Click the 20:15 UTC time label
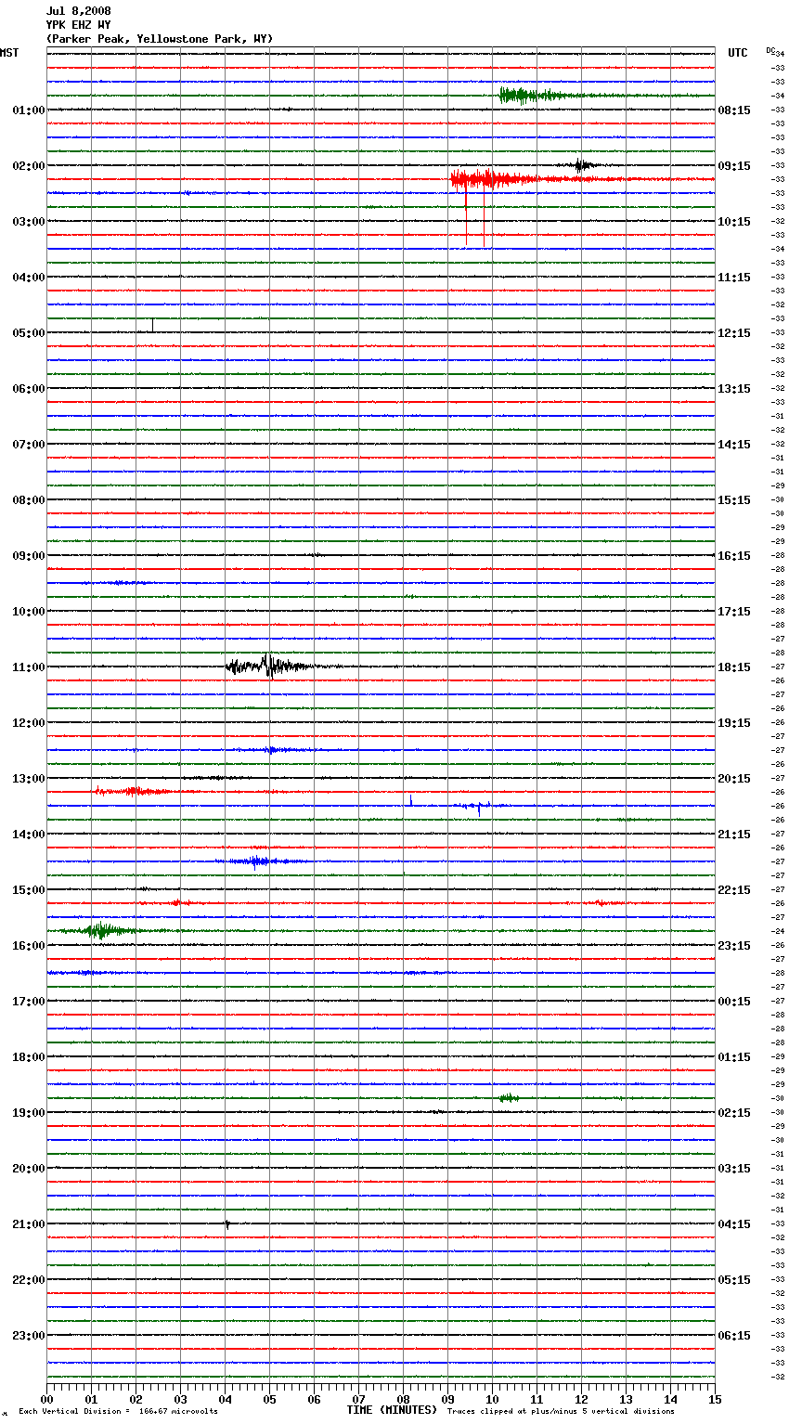 click(734, 779)
